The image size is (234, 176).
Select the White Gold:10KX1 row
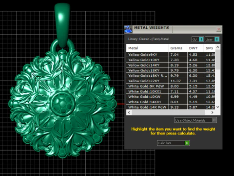click(x=171, y=91)
